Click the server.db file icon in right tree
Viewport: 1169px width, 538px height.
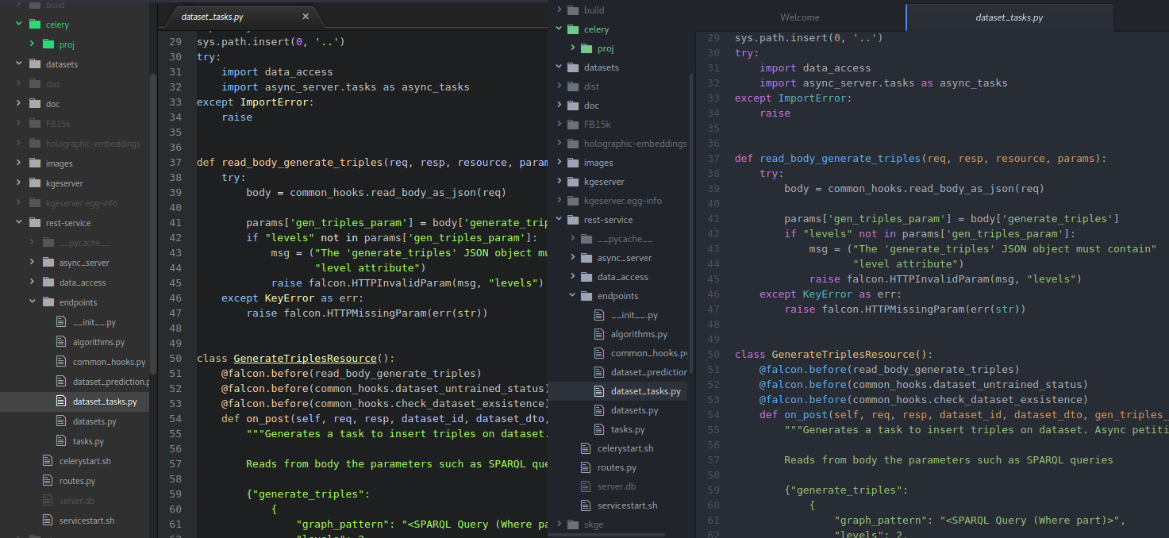point(585,486)
